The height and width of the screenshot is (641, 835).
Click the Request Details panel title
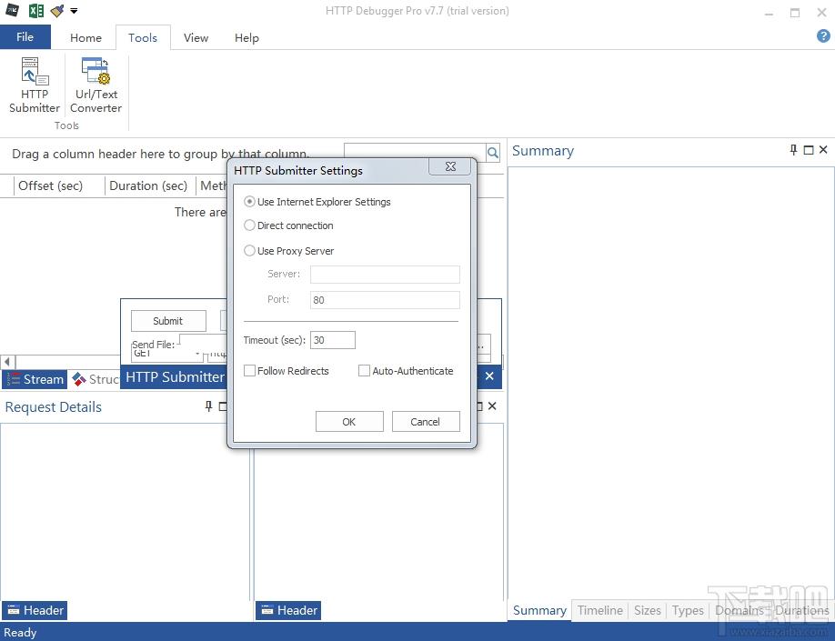[54, 406]
